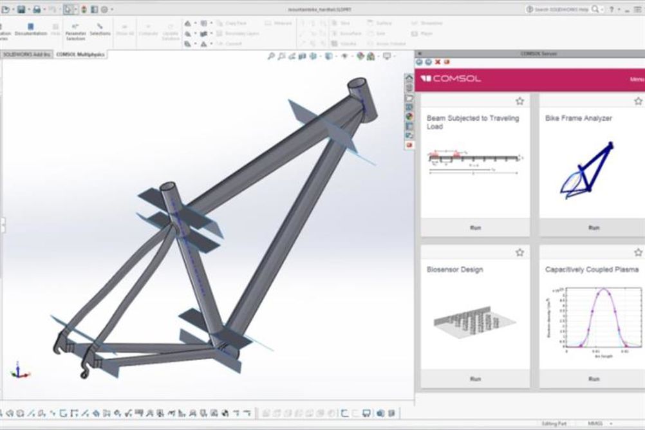Click the View Settings monitor icon
645x430 pixels.
click(x=387, y=55)
